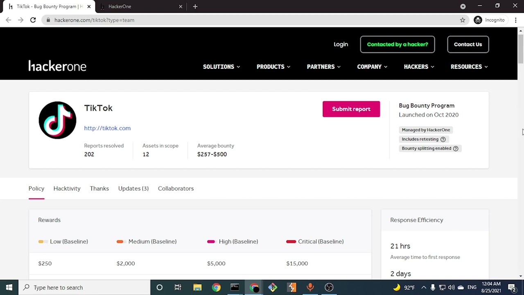Click the Contact Us button
This screenshot has height=295, width=524.
tap(468, 44)
